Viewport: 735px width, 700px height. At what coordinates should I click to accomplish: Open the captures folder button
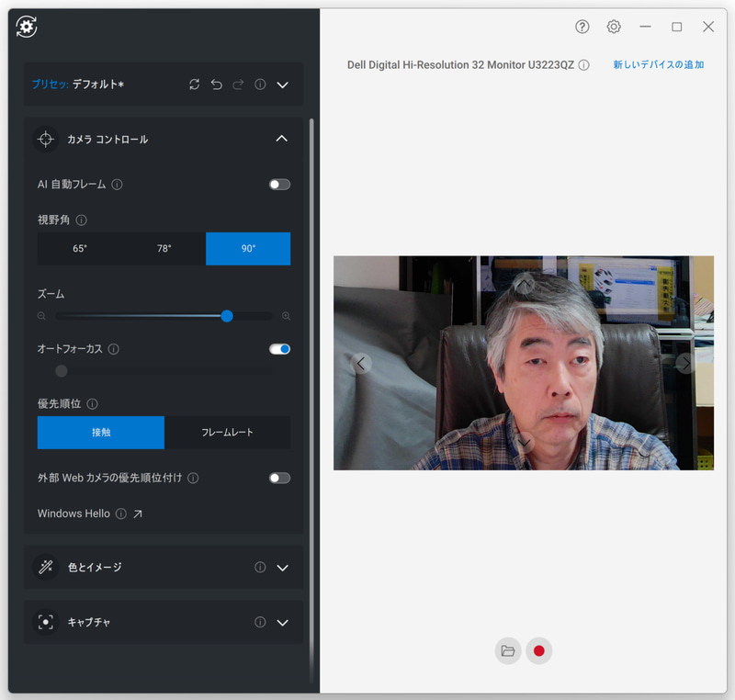508,650
